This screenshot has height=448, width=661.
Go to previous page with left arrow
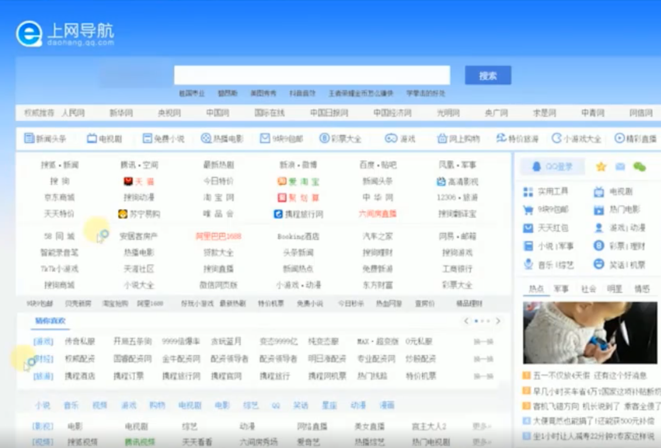[466, 321]
